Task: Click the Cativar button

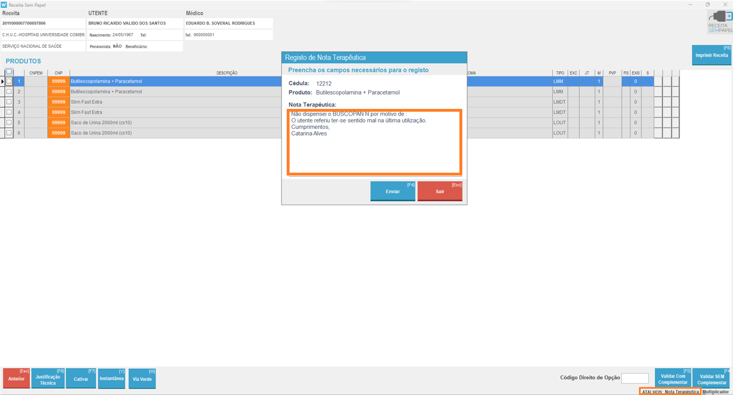Action: click(x=81, y=379)
